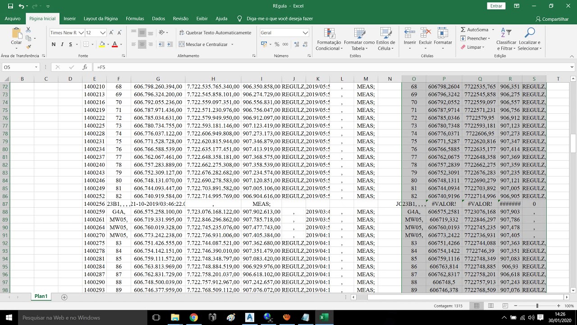Click the decrease decimal places icon
This screenshot has height=325, width=577.
point(304,44)
